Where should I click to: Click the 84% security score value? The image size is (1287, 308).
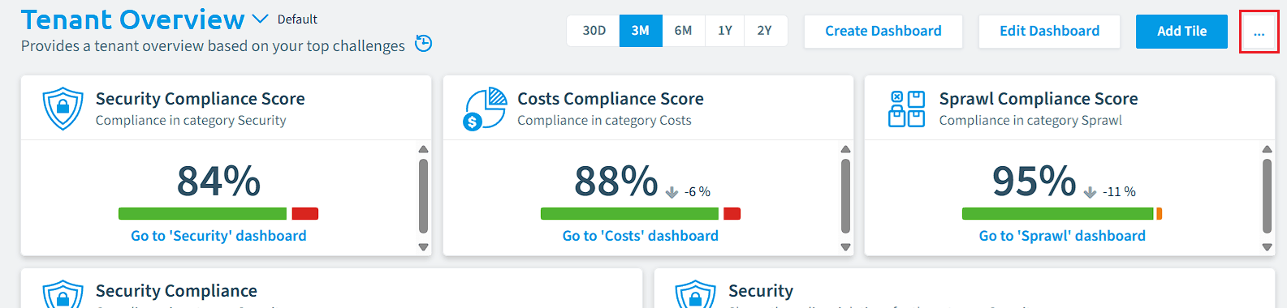(x=218, y=181)
